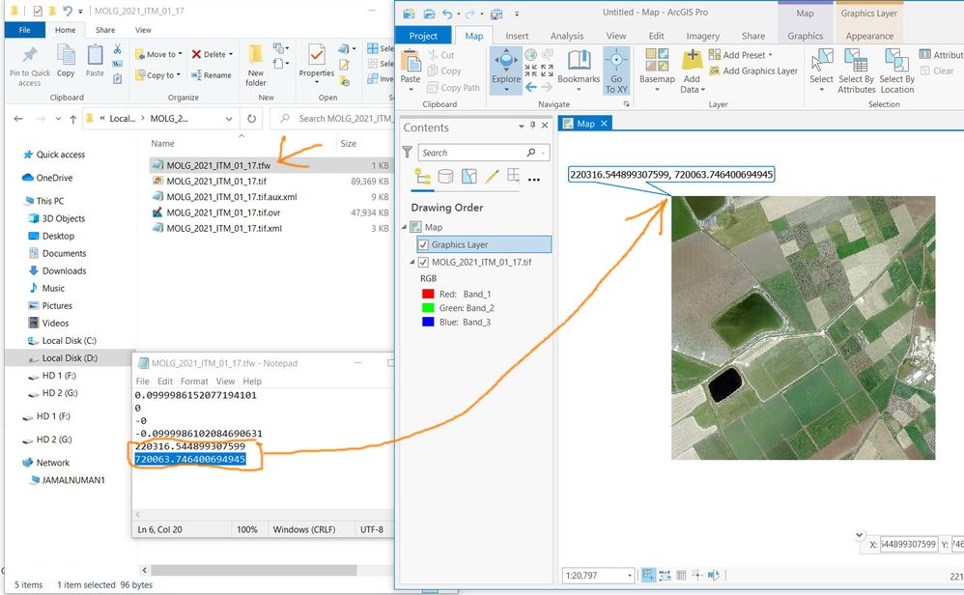The image size is (964, 595).
Task: Click the inference icon in map status bar
Action: [x=697, y=576]
